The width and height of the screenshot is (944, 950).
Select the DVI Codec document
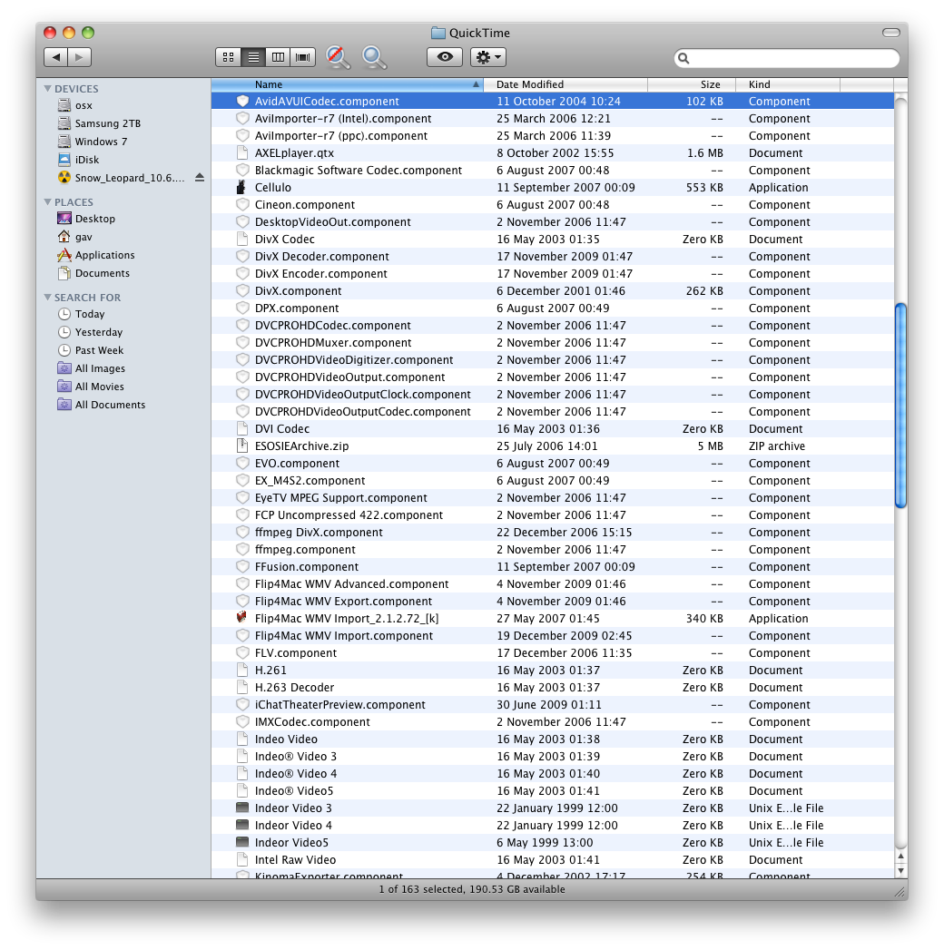[x=281, y=428]
